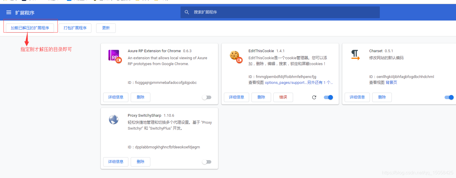Image resolution: width=456 pixels, height=178 pixels.
Task: Enable the Axure RP extension toggle
Action: (x=207, y=97)
